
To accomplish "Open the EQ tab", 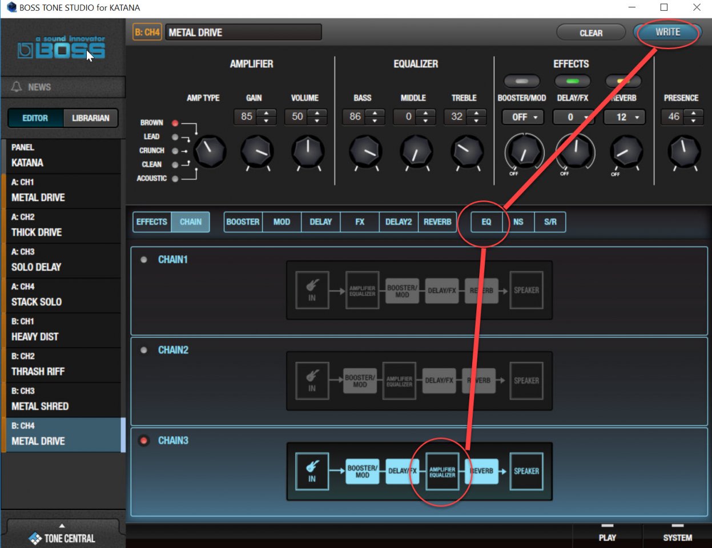I will click(486, 222).
